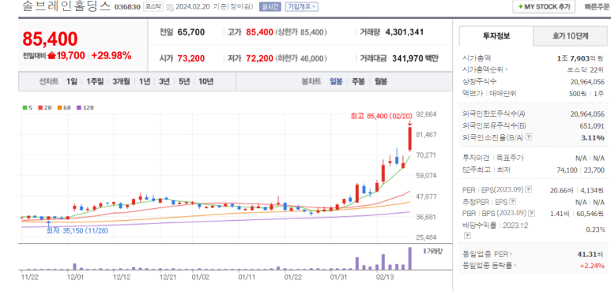
Task: Click the green 5-day moving average legend
Action: point(27,107)
